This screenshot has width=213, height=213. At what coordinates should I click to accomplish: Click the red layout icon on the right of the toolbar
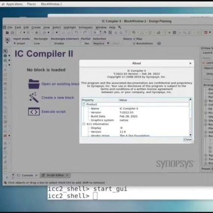[x=206, y=32]
